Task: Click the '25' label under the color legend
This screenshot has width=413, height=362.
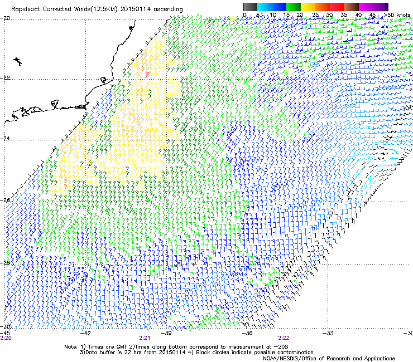Action: click(315, 14)
